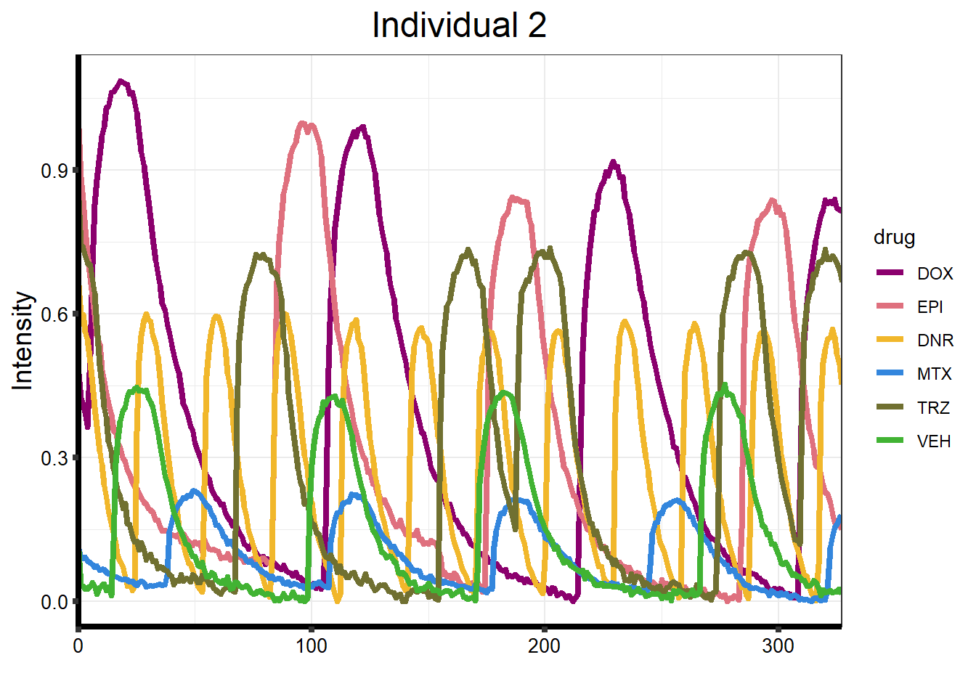This screenshot has height=697, width=976.
Task: Click the olive TRZ legend color key
Action: pos(890,407)
